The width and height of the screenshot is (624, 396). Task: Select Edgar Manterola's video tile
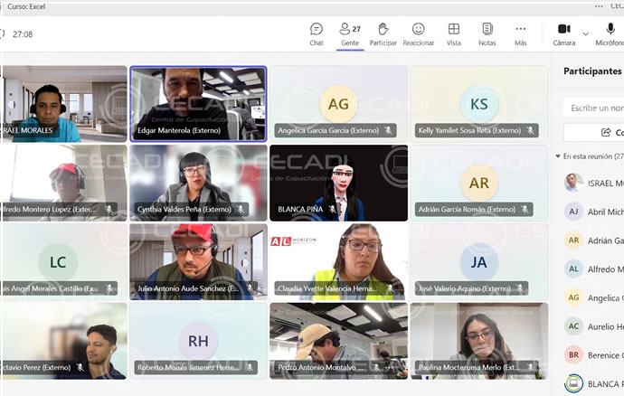click(x=198, y=104)
